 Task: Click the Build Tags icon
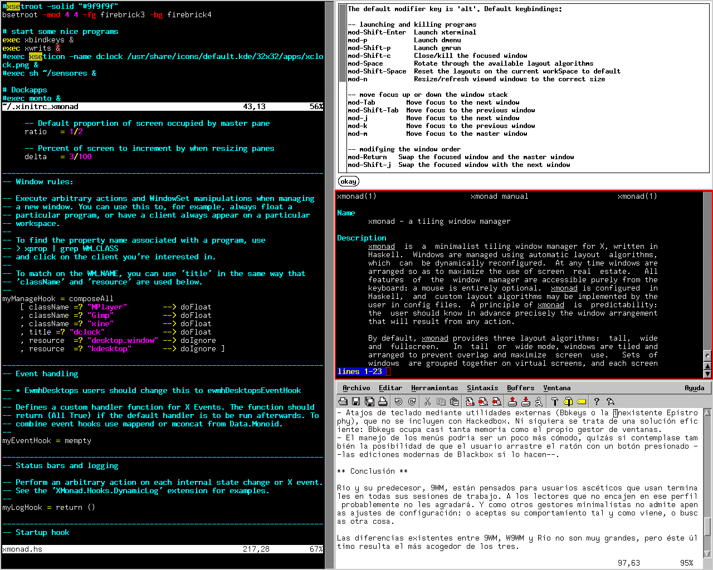tap(568, 401)
